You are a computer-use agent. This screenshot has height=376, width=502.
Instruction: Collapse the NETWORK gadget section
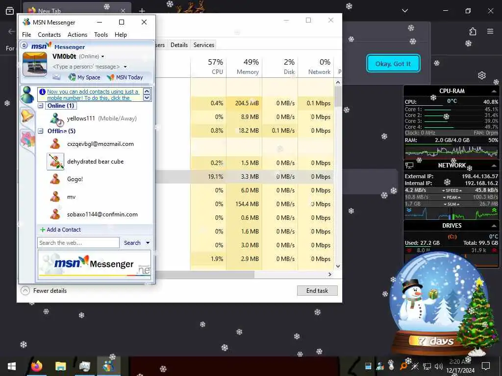click(x=494, y=165)
